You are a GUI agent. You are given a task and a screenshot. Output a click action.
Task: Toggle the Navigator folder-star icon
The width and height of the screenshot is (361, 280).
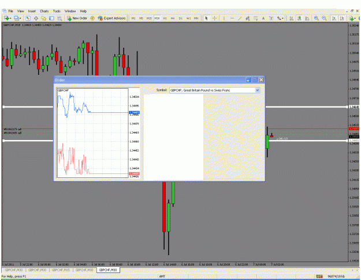point(43,18)
